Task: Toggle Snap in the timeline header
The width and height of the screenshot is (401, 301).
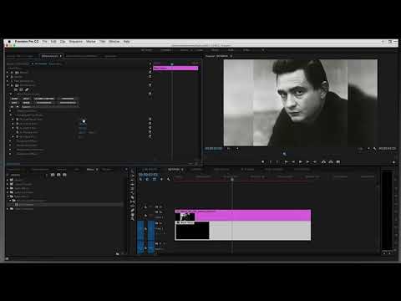Action: tap(147, 179)
